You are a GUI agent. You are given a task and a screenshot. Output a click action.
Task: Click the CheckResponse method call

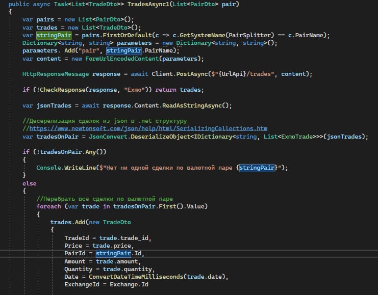point(62,90)
